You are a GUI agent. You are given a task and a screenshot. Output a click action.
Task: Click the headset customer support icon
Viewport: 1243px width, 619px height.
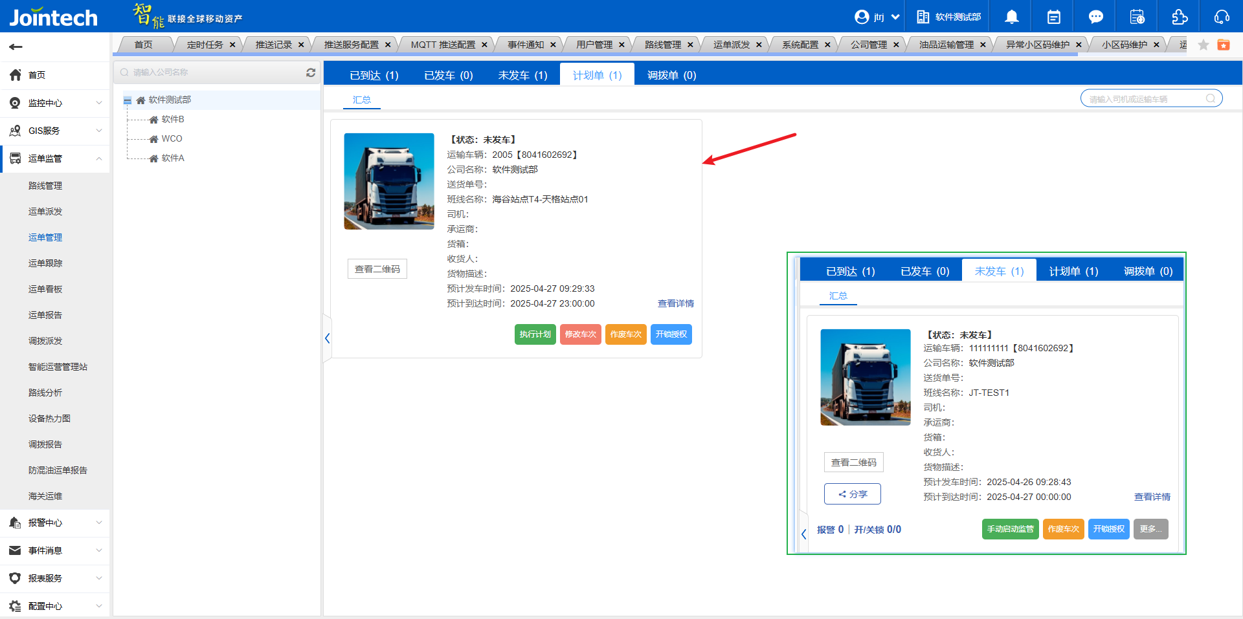[1222, 17]
